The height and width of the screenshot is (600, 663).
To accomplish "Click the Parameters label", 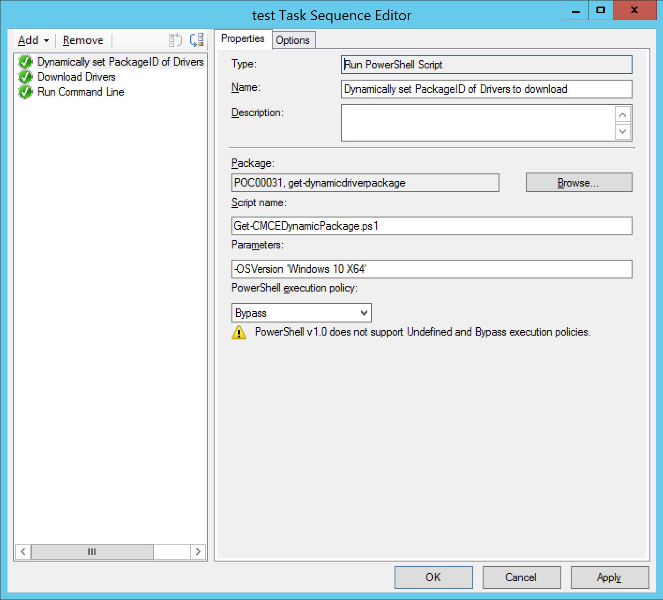I will [258, 245].
